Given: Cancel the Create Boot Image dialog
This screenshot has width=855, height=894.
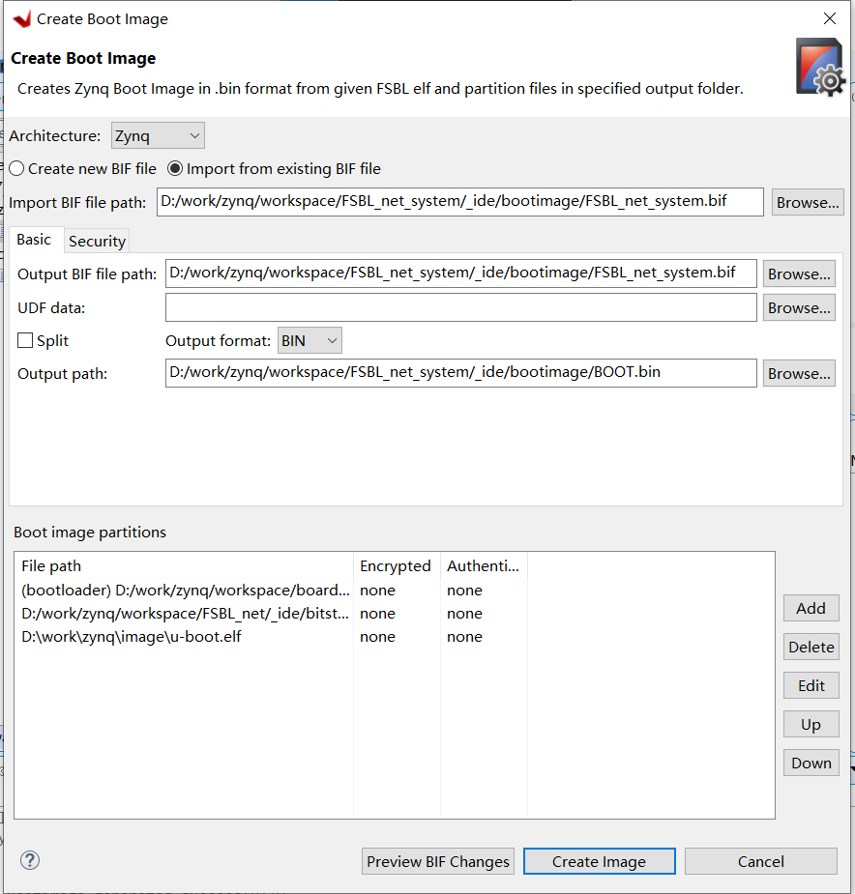Looking at the screenshot, I should coord(761,861).
